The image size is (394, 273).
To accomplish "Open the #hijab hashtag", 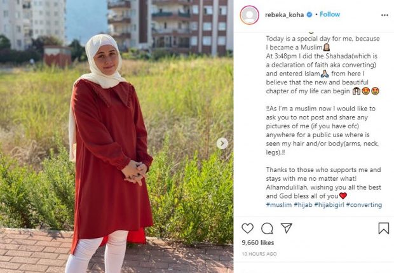I will click(x=302, y=204).
